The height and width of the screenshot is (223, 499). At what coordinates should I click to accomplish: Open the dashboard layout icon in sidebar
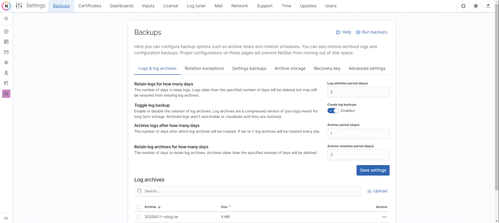point(6,42)
